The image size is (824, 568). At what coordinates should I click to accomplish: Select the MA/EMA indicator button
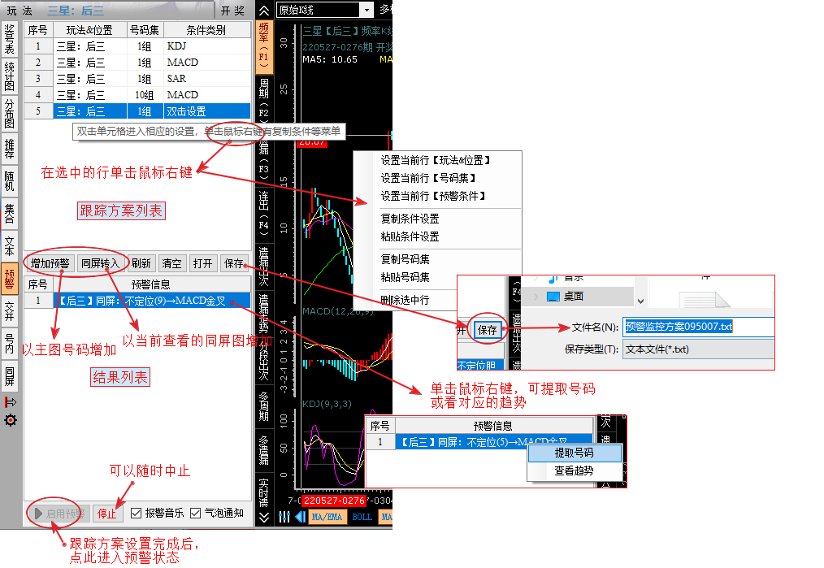coord(327,517)
